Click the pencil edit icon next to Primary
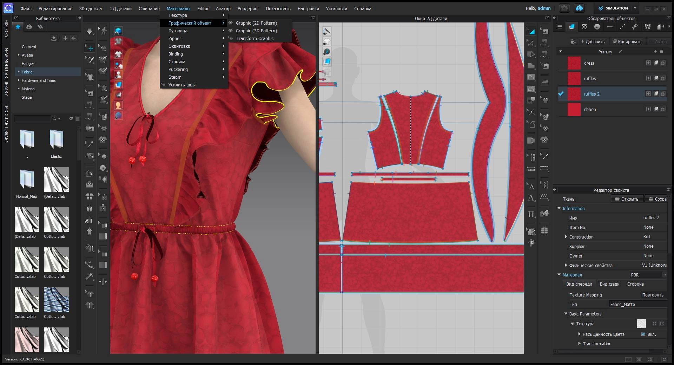Viewport: 674px width, 365px height. (620, 52)
